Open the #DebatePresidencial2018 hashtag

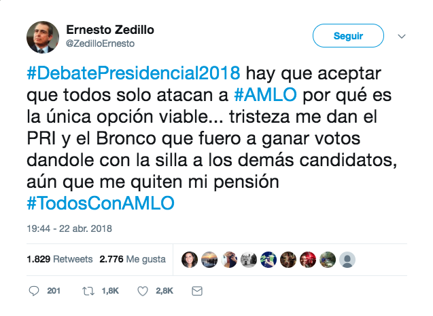(x=133, y=73)
